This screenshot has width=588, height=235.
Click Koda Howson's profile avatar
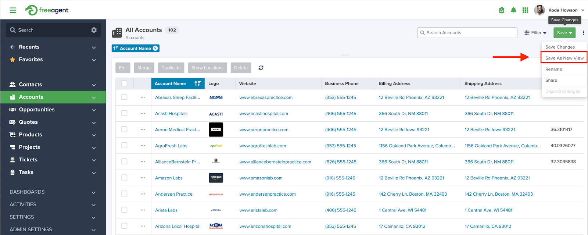[x=539, y=10]
